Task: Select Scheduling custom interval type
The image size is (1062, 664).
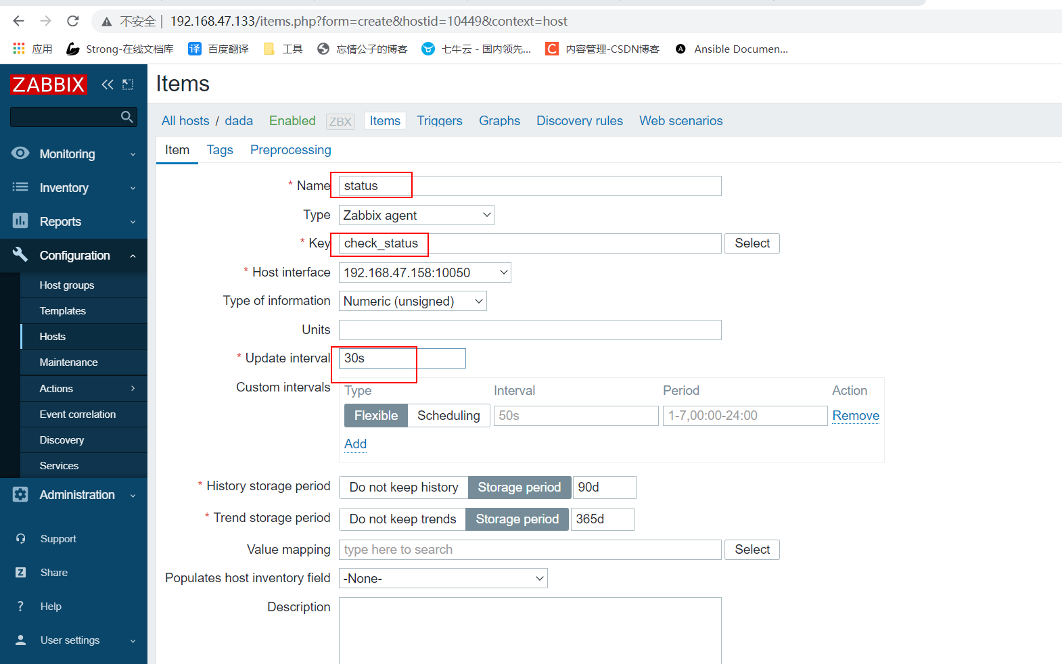Action: click(x=448, y=416)
